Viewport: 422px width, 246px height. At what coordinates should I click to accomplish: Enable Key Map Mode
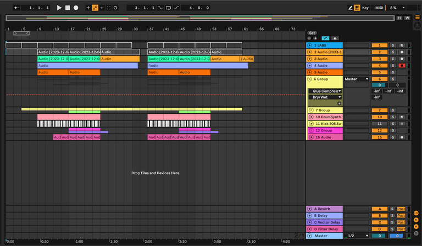(x=365, y=8)
